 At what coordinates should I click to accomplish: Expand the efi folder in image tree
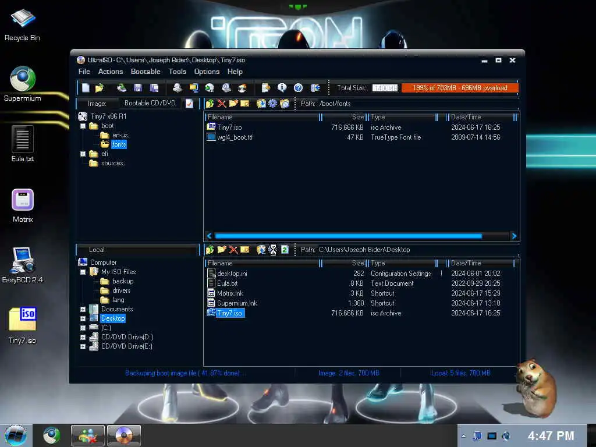(83, 154)
